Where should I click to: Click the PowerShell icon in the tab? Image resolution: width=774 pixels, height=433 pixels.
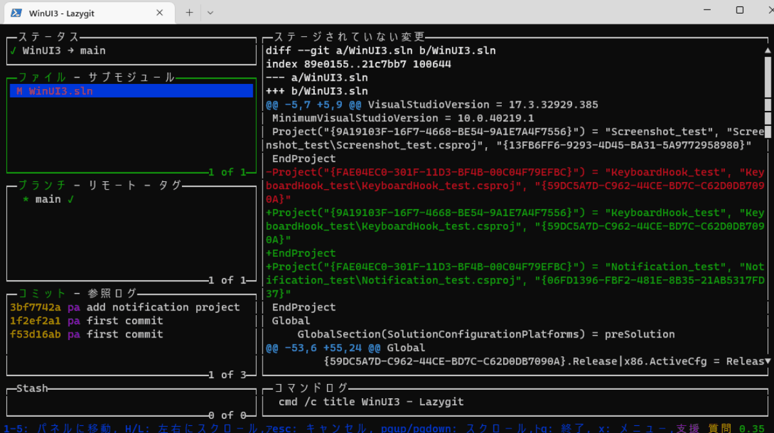17,12
